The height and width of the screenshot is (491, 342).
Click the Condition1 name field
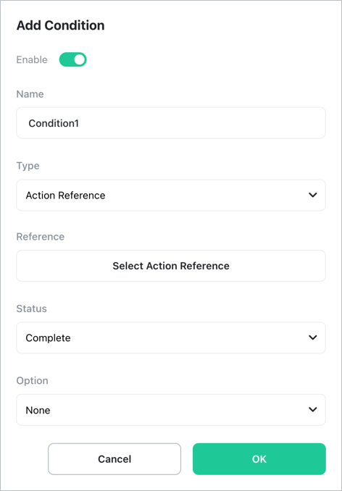[171, 123]
